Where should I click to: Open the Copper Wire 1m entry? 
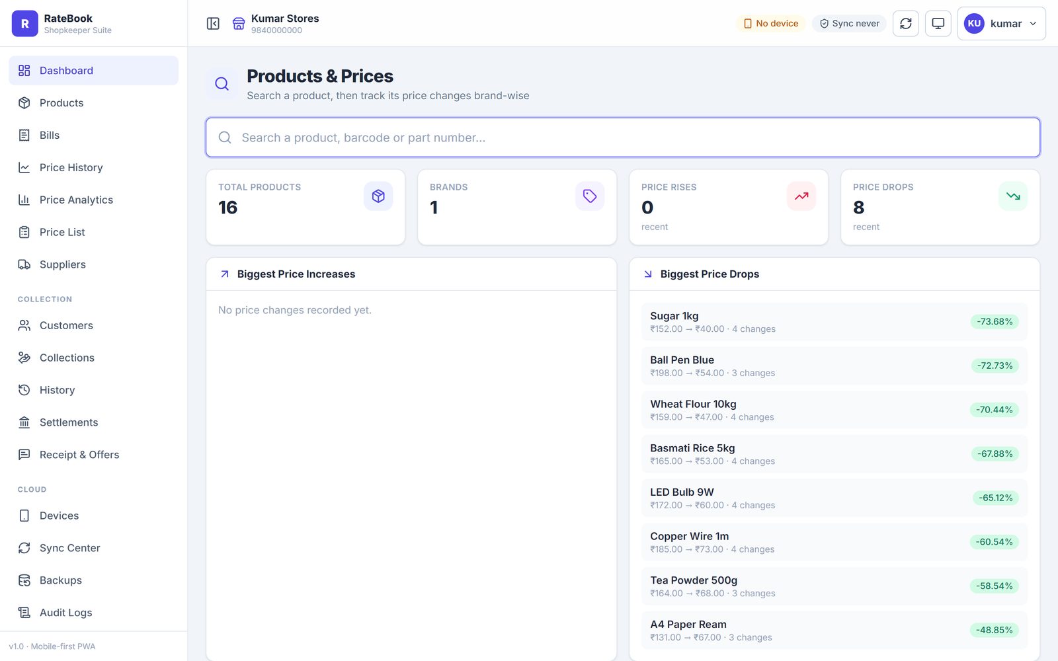click(834, 542)
